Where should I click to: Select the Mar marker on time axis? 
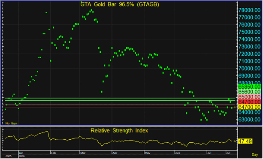point(83,153)
